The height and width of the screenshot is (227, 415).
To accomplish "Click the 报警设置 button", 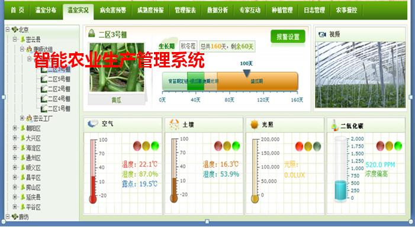I will coord(288,37).
